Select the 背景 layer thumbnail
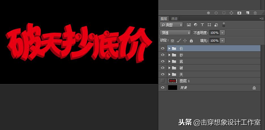The image size is (265, 130). tap(173, 87)
